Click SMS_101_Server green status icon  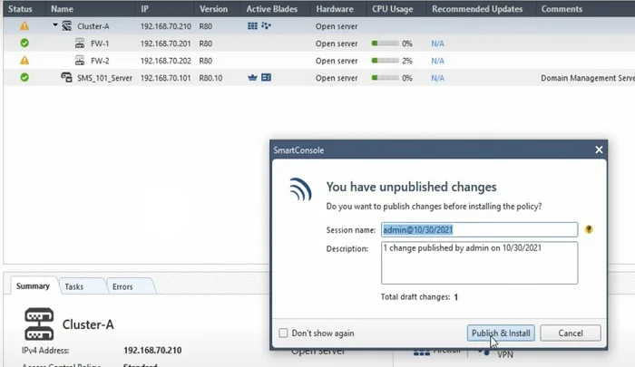click(x=24, y=77)
